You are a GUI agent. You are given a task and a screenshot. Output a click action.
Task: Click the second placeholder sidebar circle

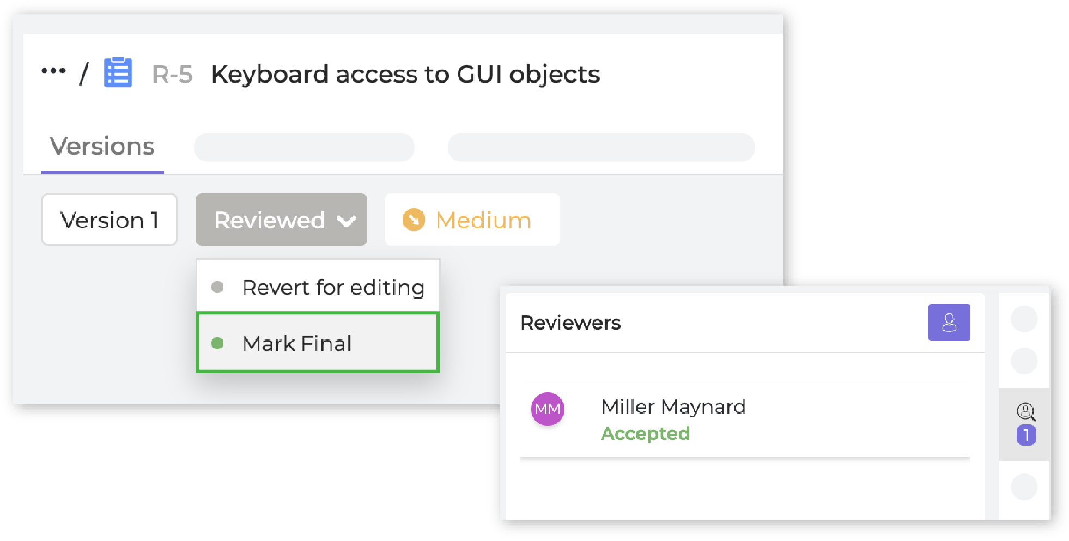(1024, 361)
